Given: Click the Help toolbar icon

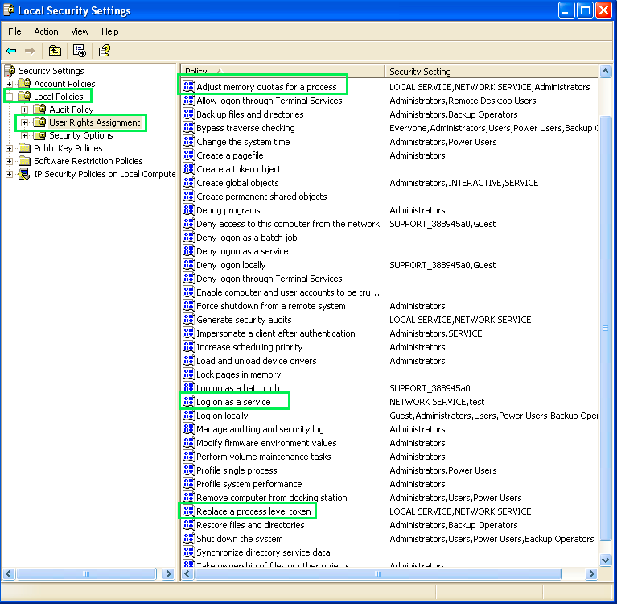Looking at the screenshot, I should pos(105,51).
